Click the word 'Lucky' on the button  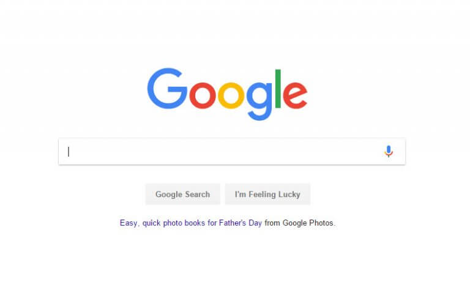[x=289, y=195]
